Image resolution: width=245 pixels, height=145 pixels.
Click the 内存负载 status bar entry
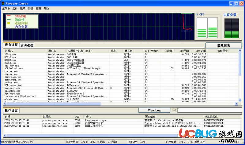tap(185, 142)
